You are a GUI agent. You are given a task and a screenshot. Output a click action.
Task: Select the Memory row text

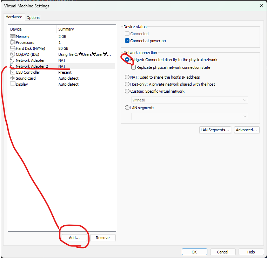tap(22, 37)
